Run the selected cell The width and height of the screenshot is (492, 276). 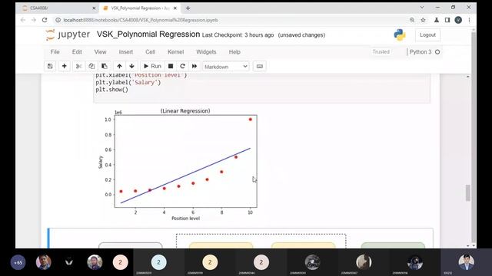(x=152, y=67)
